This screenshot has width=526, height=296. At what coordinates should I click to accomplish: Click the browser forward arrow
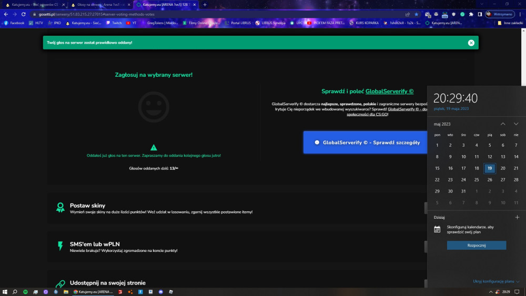pos(15,14)
